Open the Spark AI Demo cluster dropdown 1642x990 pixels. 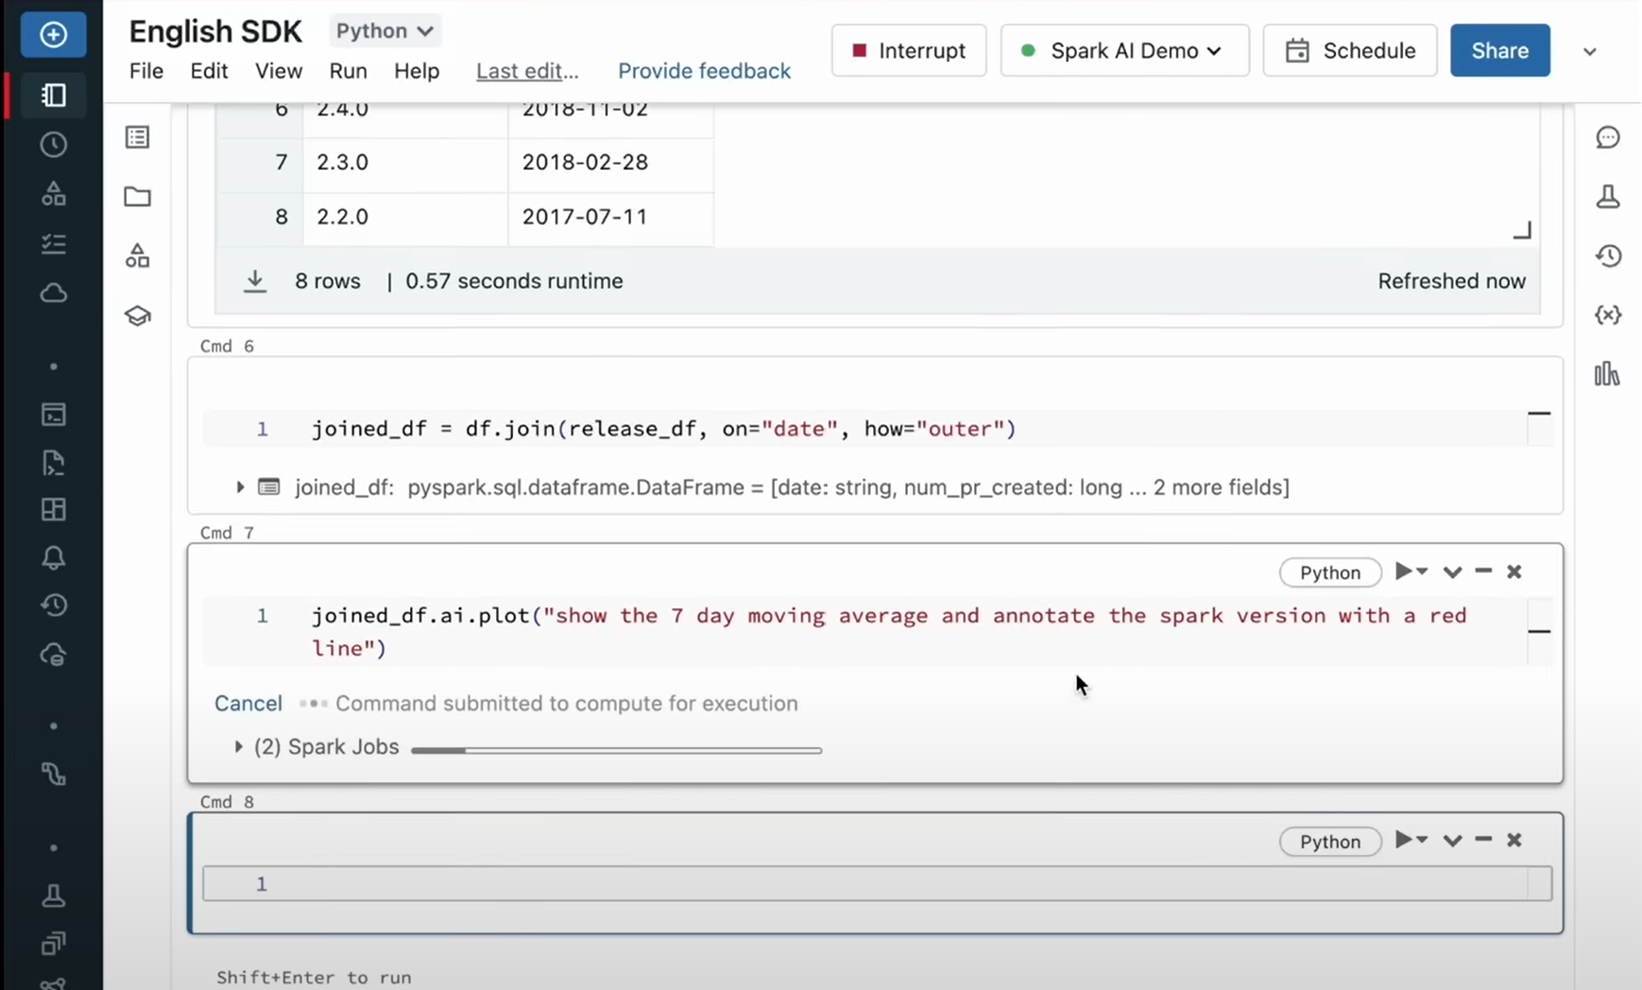[x=1124, y=51]
